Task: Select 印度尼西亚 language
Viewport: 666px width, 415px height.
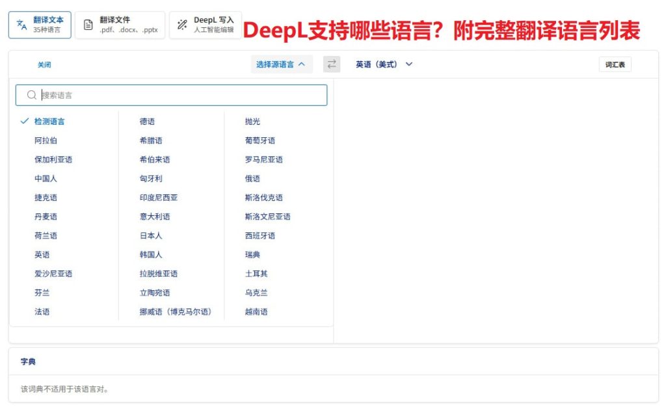Action: (x=159, y=198)
